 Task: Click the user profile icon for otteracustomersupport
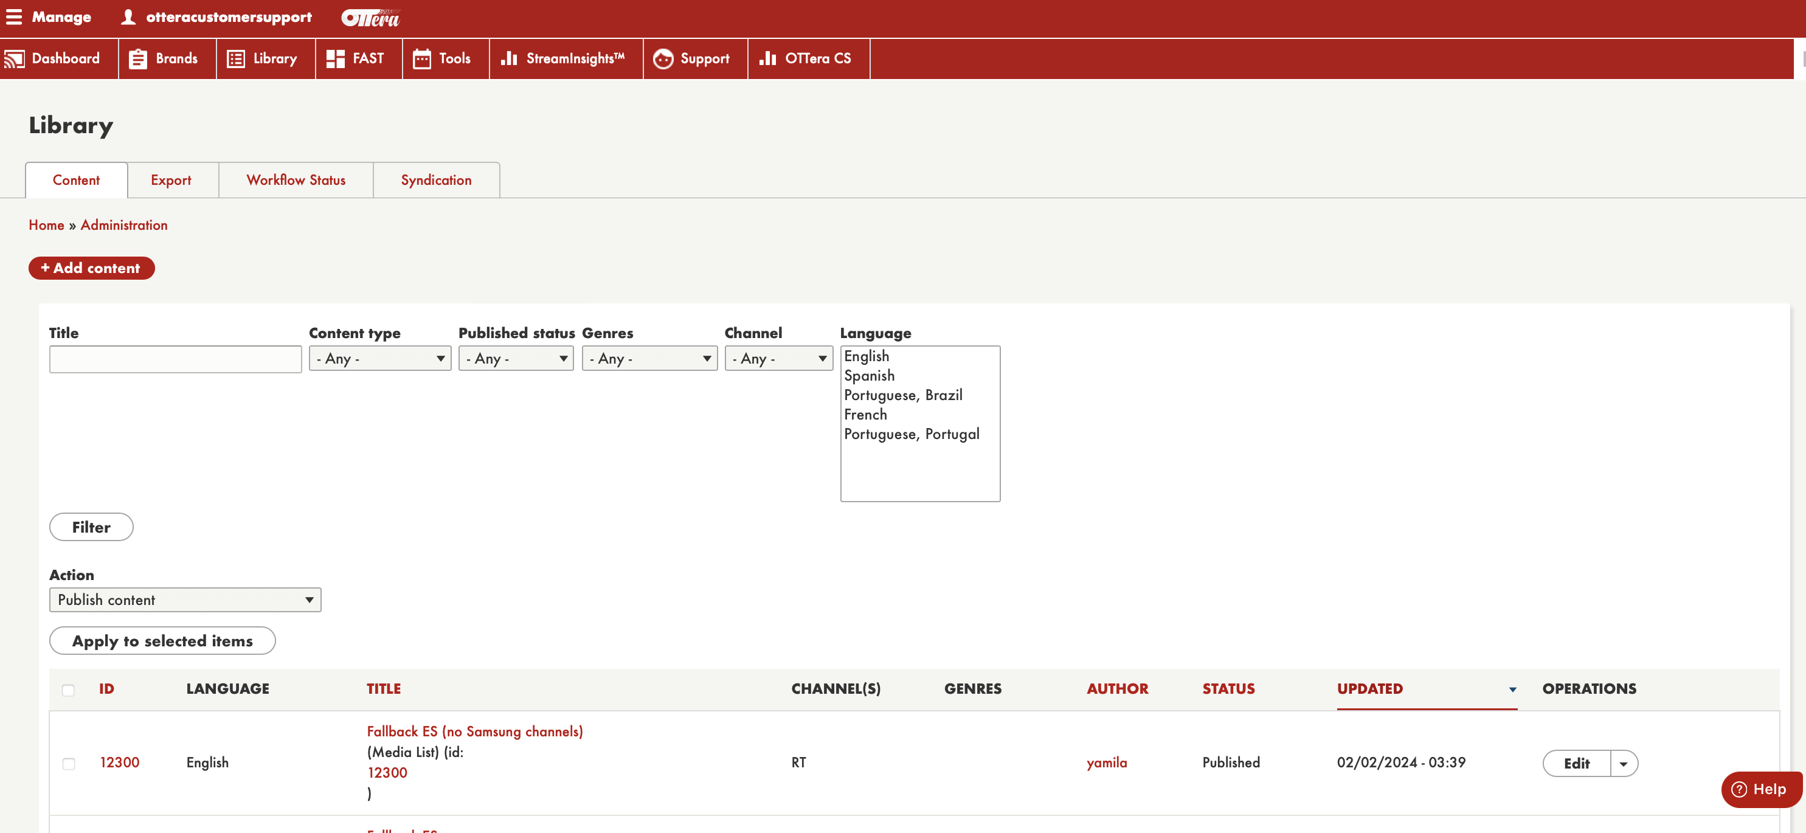tap(128, 17)
